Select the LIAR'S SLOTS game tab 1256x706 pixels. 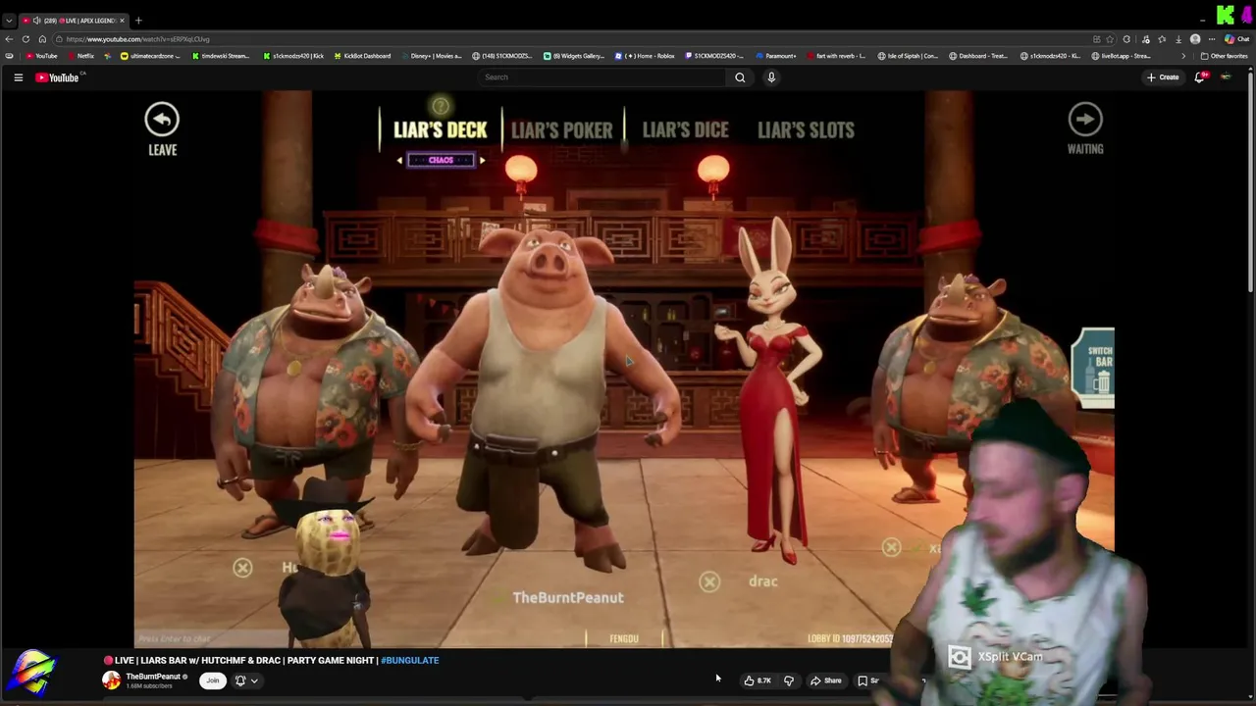point(806,129)
